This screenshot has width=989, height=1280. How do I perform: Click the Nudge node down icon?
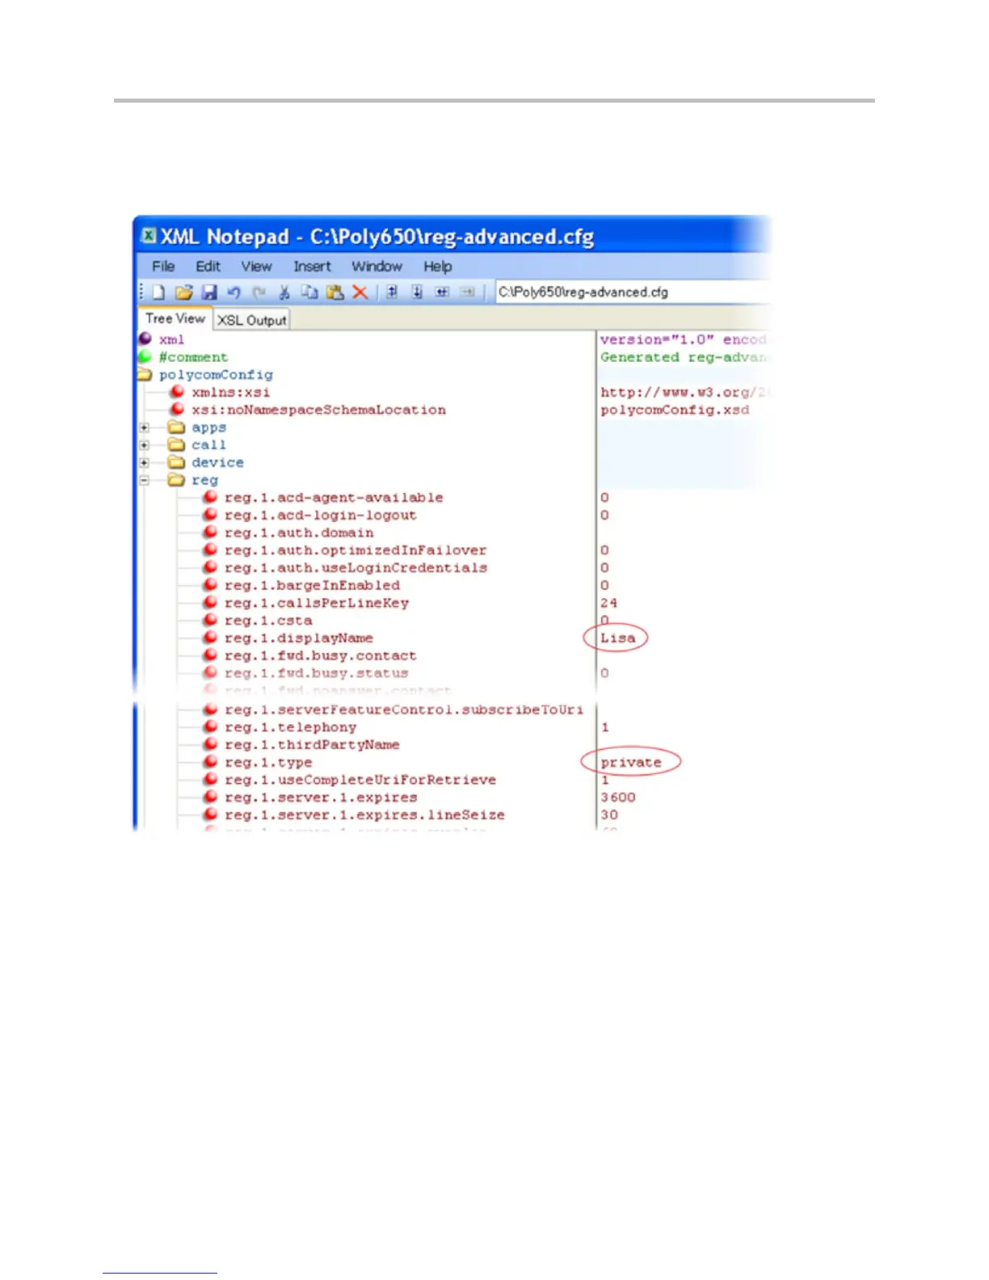point(417,293)
